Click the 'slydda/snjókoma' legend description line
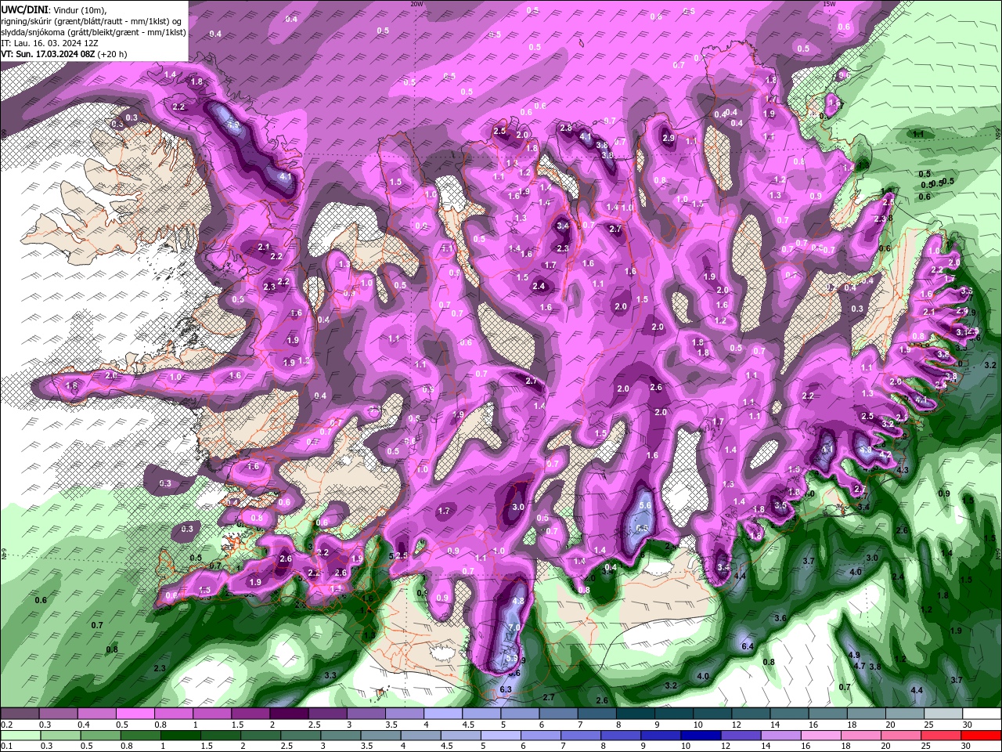 tap(94, 32)
